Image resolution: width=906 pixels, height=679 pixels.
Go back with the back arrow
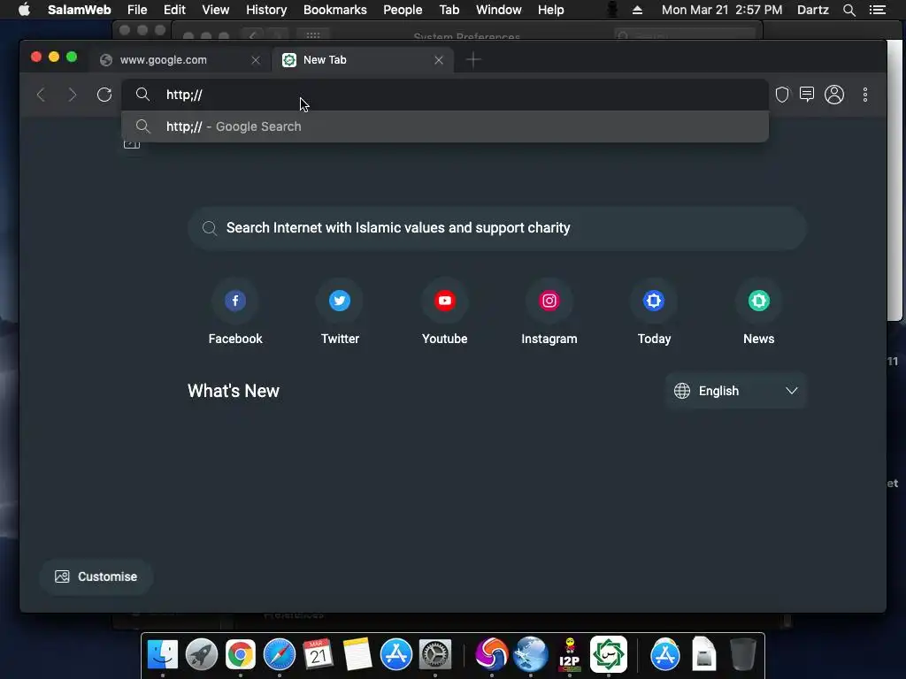(41, 95)
